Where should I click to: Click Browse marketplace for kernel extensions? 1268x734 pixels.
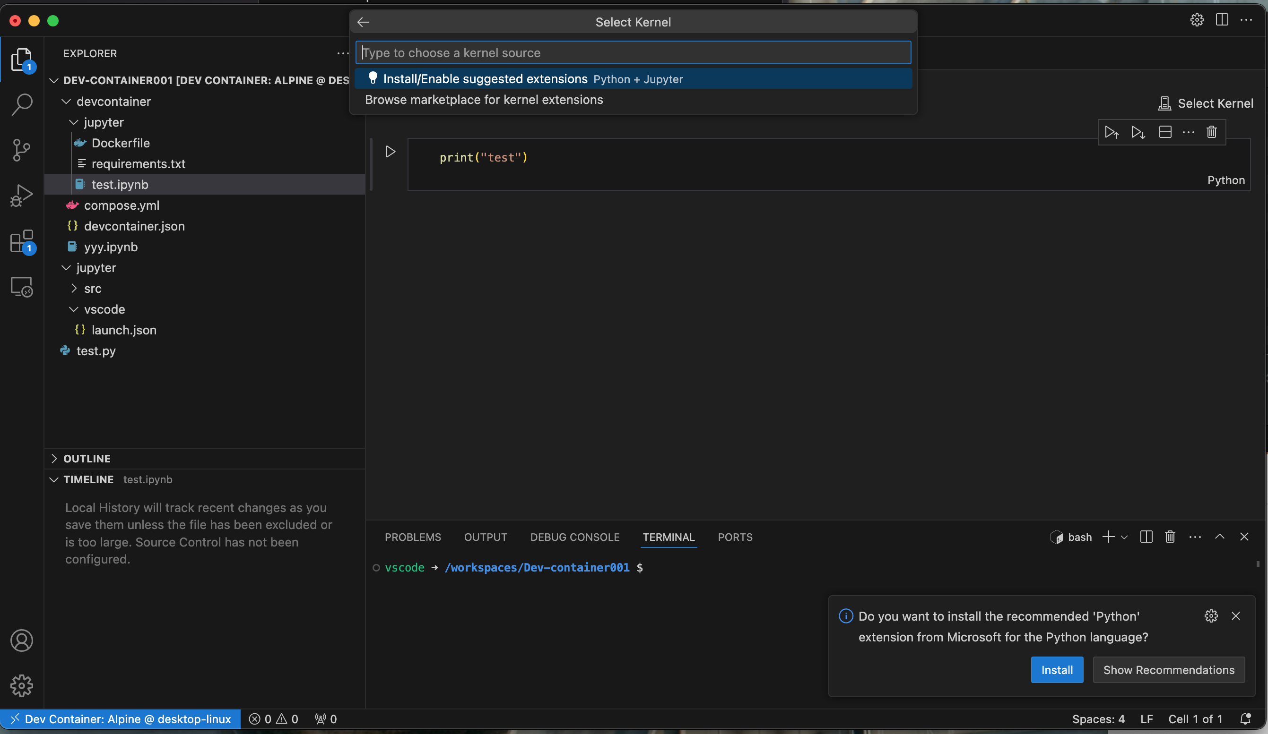484,99
